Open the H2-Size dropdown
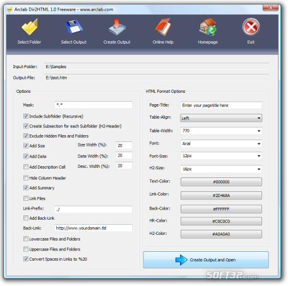The height and width of the screenshot is (286, 288). (x=221, y=169)
